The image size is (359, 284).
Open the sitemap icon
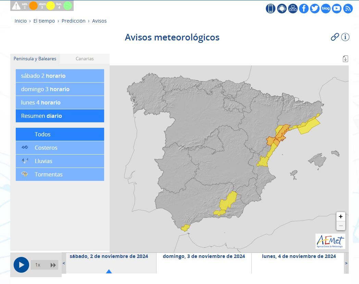pos(293,9)
